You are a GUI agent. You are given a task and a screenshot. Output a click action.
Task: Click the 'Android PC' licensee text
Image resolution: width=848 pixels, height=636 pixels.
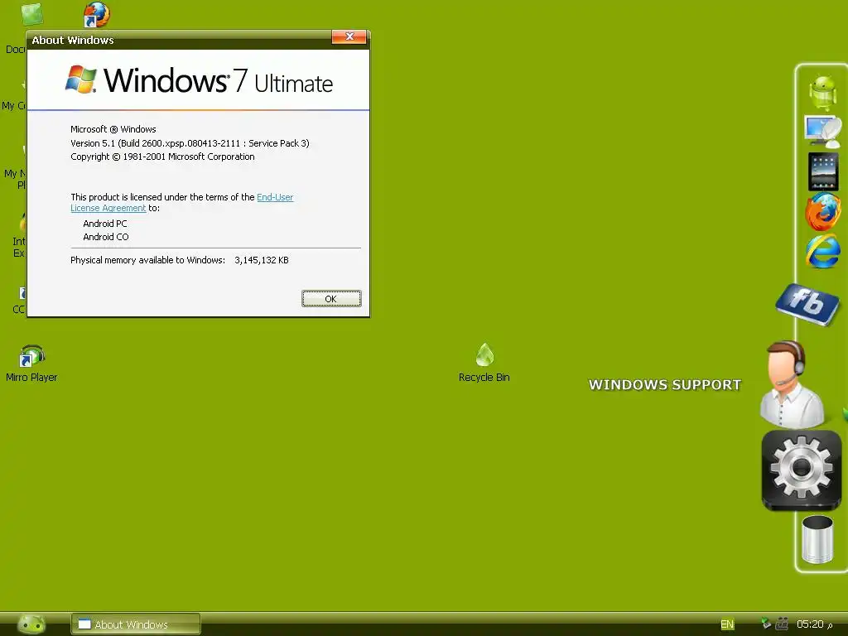click(105, 224)
